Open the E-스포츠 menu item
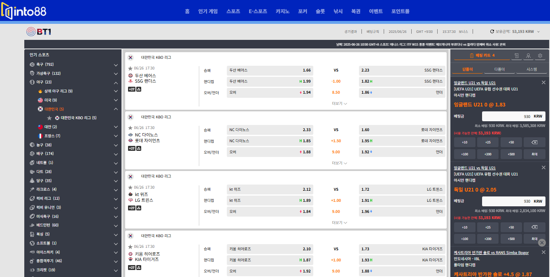550x277 pixels. (x=258, y=11)
